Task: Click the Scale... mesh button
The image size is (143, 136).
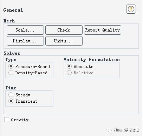Action: 25,30
